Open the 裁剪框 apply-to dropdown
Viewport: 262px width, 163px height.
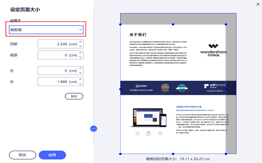(46, 30)
